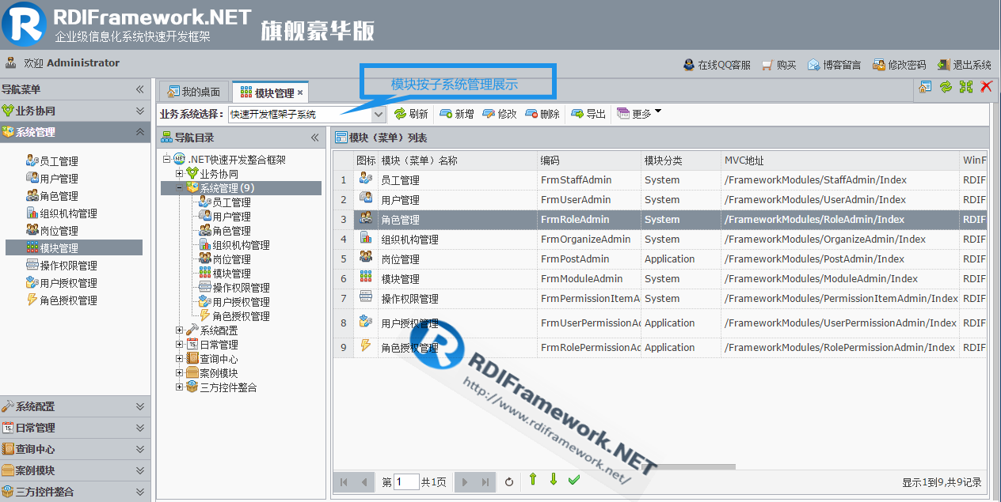Click /FrameworkModules/RoleAdmin/Index cell
Viewport: 1001px width, 502px height.
click(840, 220)
